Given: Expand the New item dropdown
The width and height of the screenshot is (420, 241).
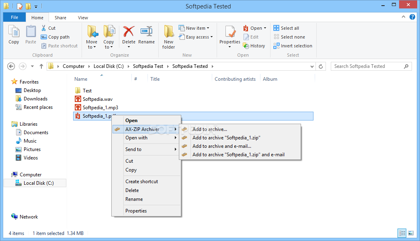Looking at the screenshot, I should (x=208, y=28).
